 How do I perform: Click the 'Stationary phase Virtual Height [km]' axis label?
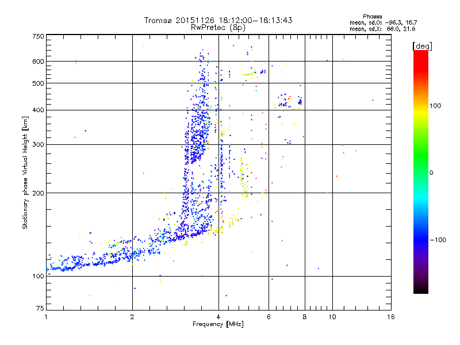25,173
